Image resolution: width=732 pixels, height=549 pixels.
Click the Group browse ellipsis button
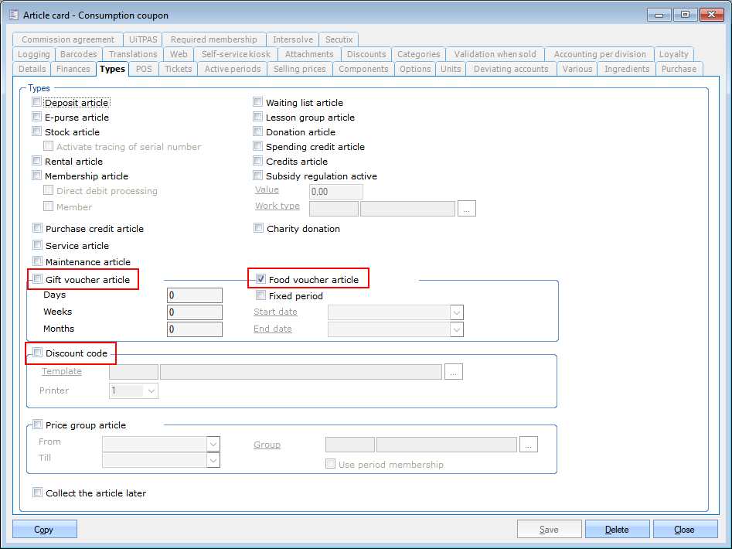pos(529,445)
